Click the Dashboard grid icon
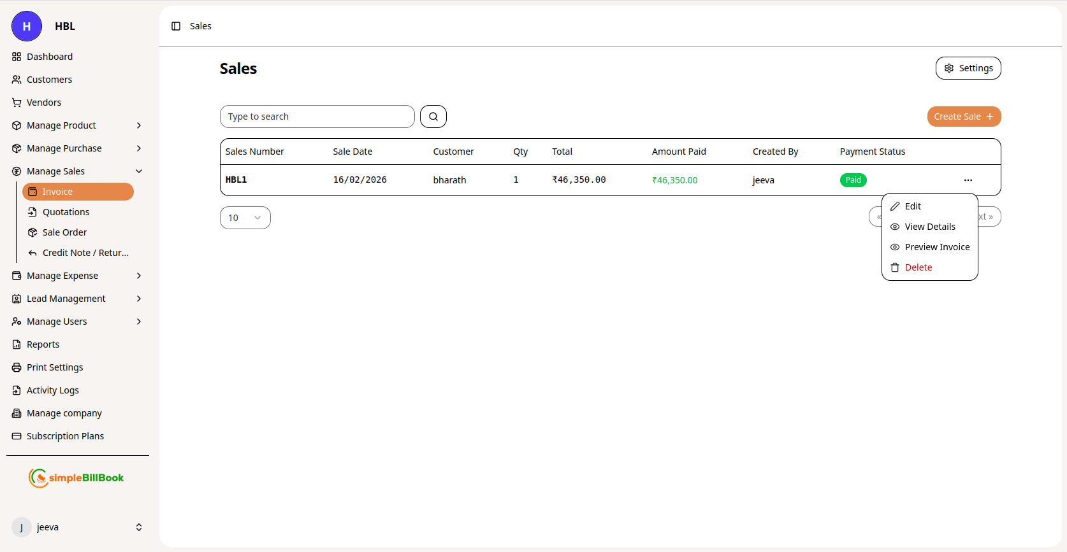Image resolution: width=1067 pixels, height=552 pixels. pyautogui.click(x=17, y=57)
